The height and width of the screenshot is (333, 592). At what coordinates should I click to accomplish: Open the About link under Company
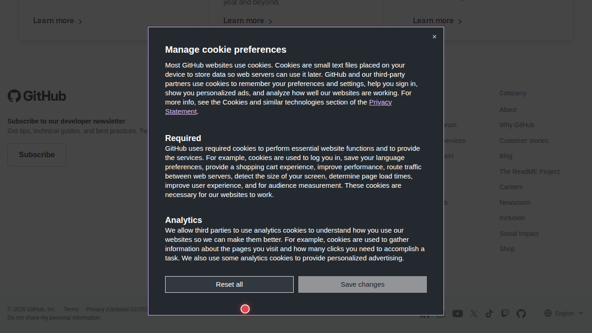pyautogui.click(x=508, y=110)
